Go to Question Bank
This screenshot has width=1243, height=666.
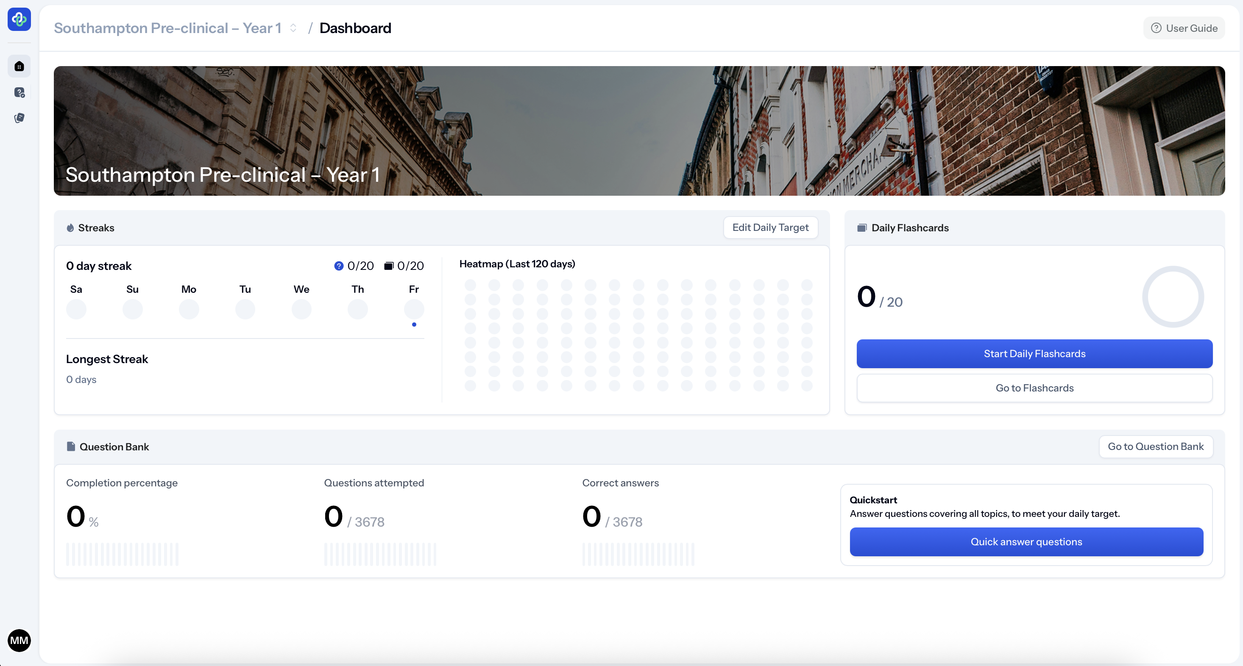[1155, 447]
